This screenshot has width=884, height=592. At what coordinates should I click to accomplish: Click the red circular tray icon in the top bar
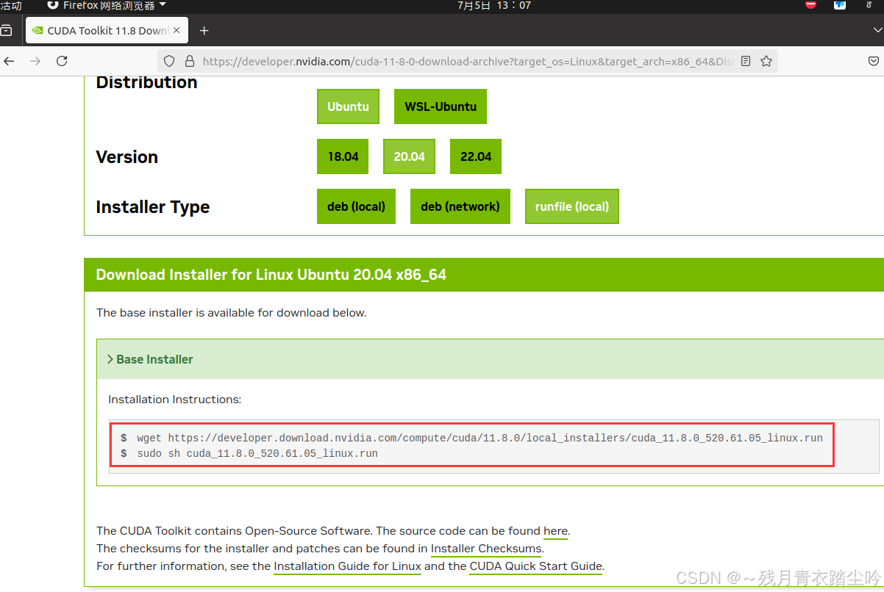811,5
